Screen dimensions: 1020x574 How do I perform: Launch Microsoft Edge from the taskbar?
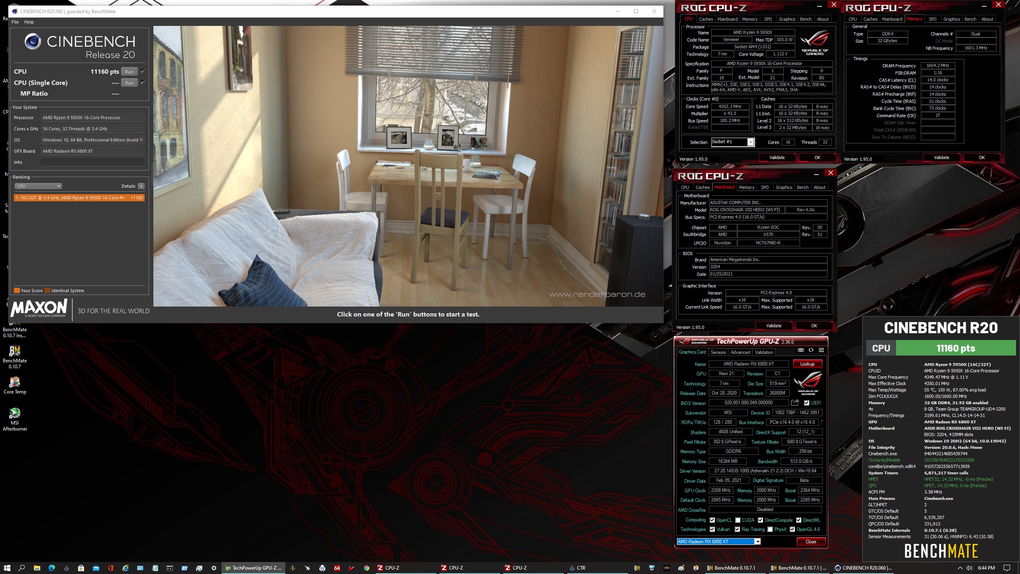(51, 568)
